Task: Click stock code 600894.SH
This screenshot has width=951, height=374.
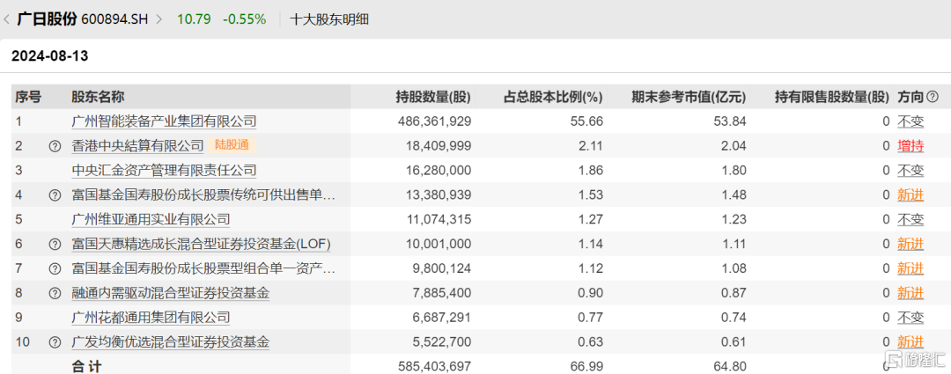Action: (x=115, y=19)
